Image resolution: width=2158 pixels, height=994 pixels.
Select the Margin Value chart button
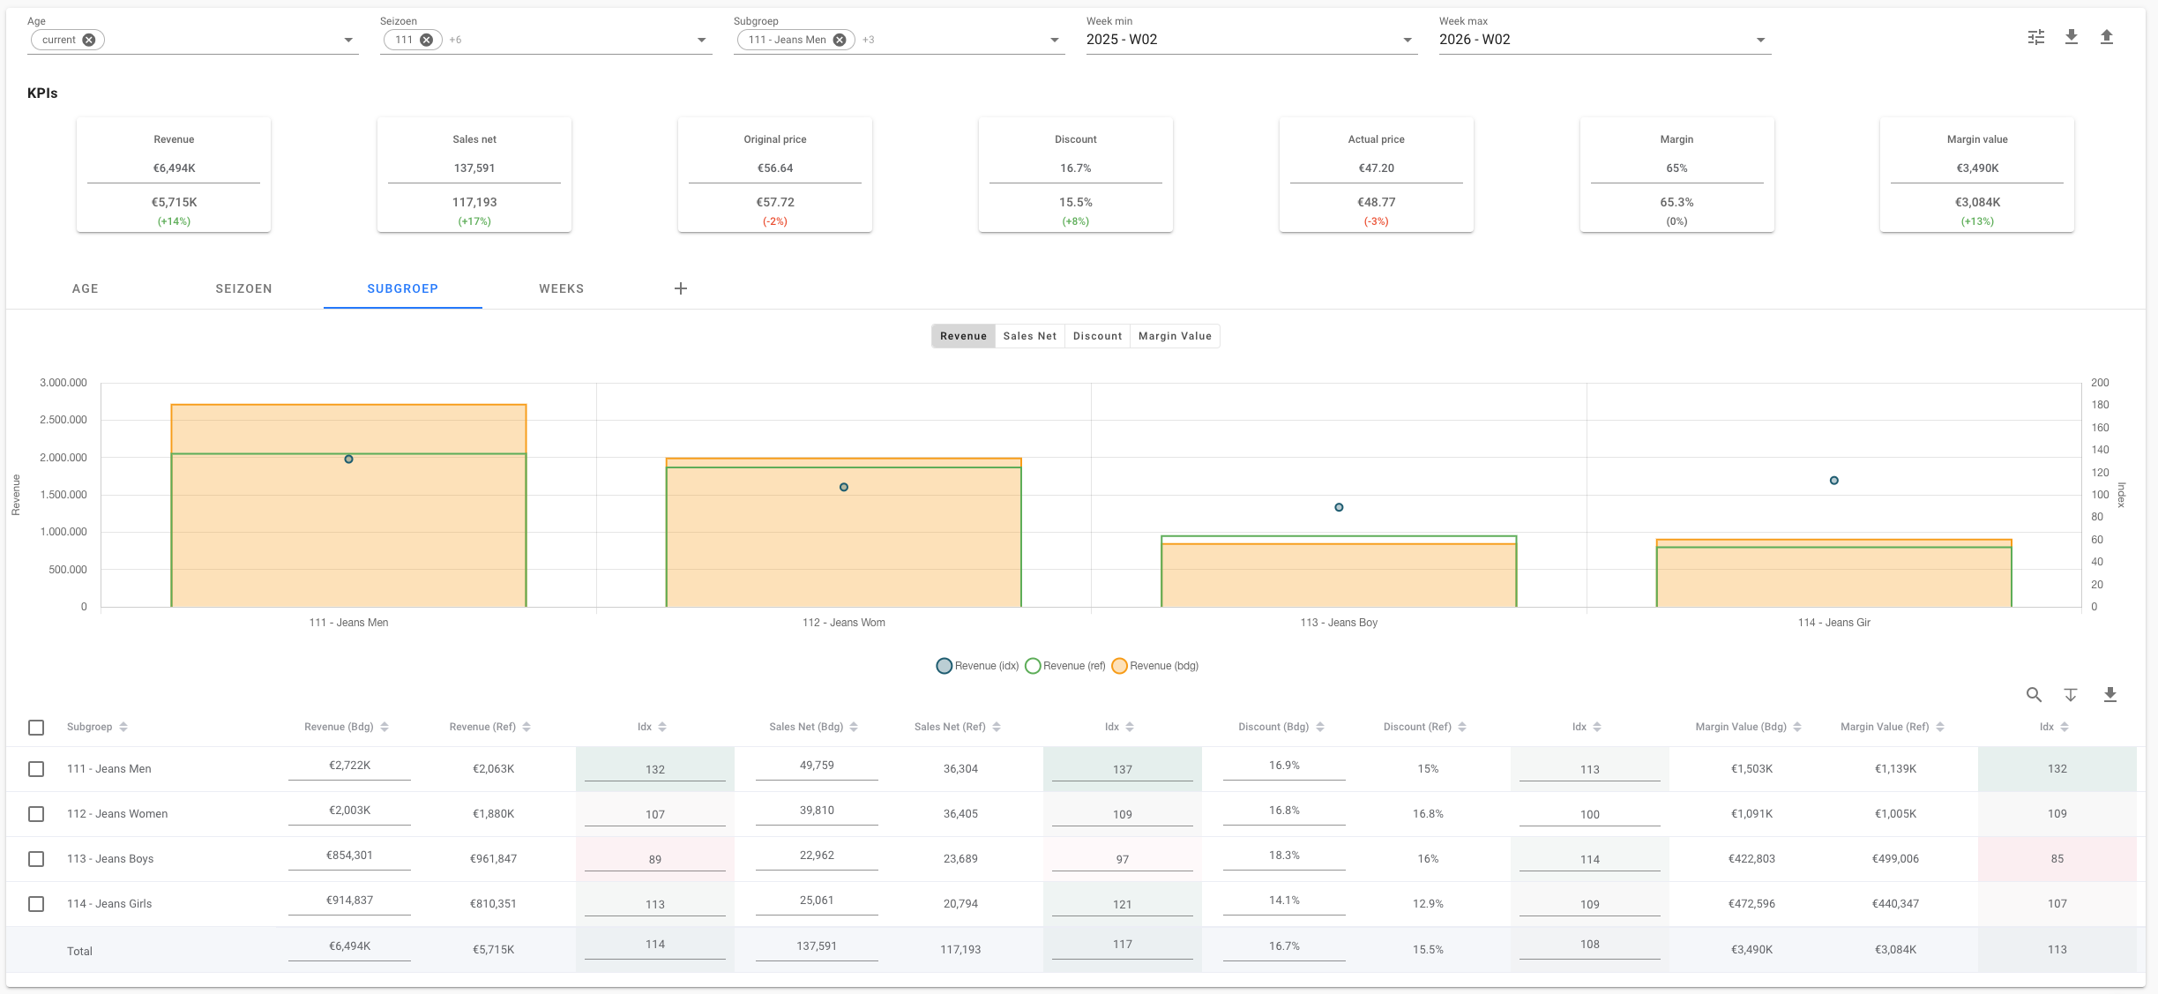point(1175,336)
